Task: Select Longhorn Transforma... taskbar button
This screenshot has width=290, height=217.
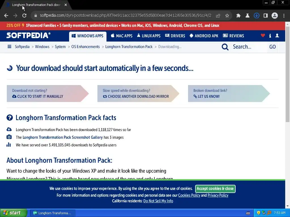Action: (x=52, y=213)
